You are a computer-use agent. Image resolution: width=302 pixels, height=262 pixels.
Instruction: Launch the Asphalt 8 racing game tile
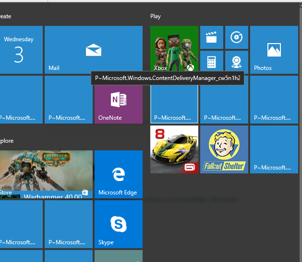coord(174,149)
